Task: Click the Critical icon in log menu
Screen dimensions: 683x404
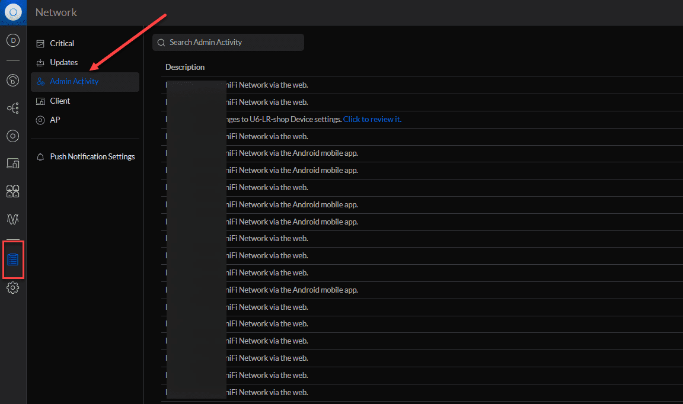Action: [40, 43]
